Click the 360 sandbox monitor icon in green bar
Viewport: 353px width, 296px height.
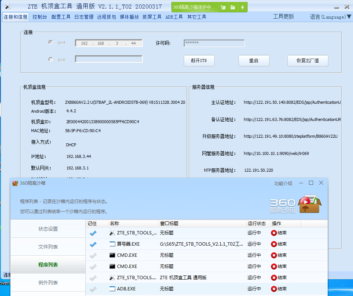click(x=223, y=7)
